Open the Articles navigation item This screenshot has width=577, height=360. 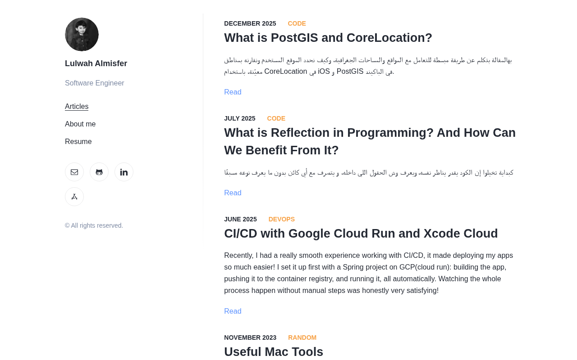(x=77, y=107)
